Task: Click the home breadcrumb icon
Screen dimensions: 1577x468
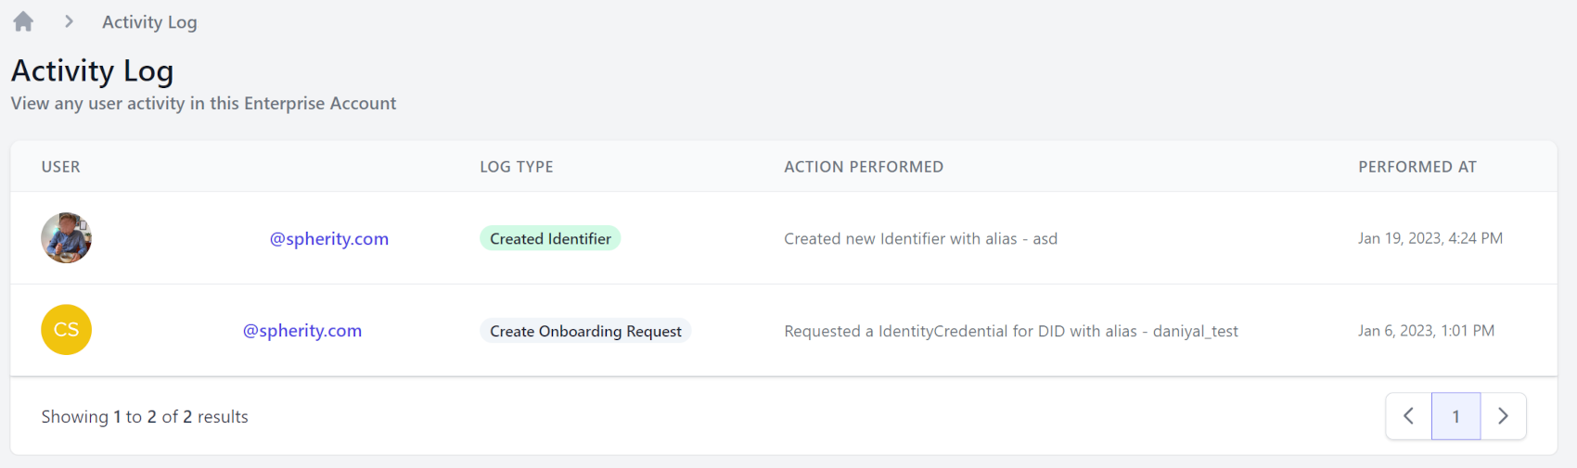Action: pyautogui.click(x=23, y=21)
